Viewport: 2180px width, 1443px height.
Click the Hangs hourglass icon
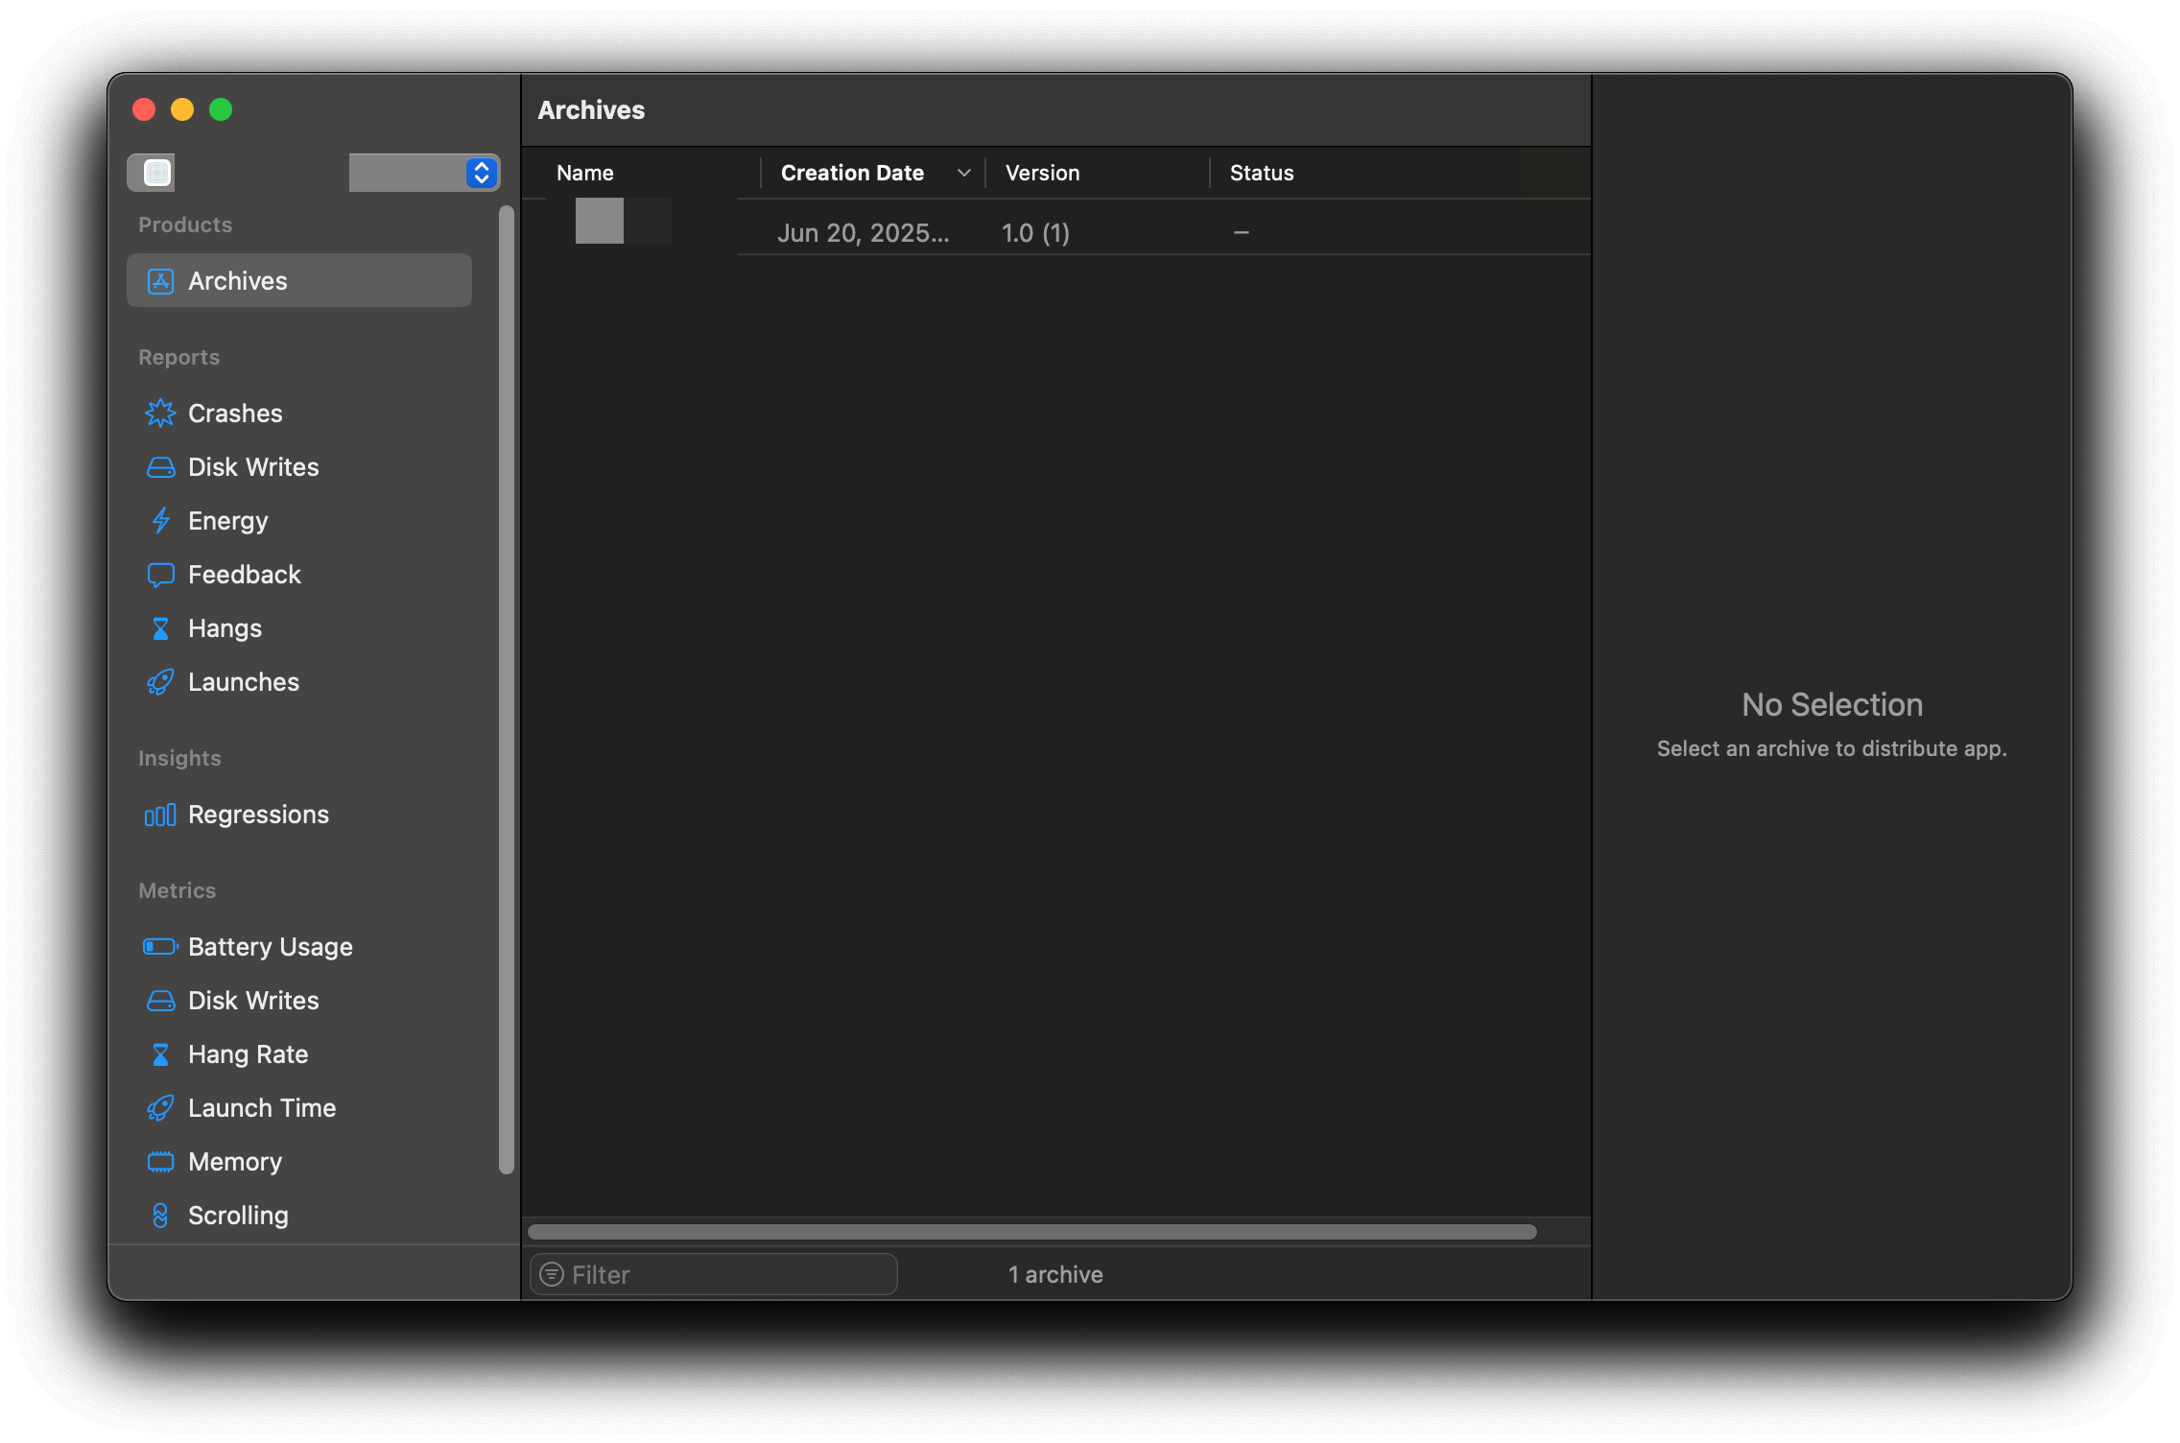click(x=160, y=628)
